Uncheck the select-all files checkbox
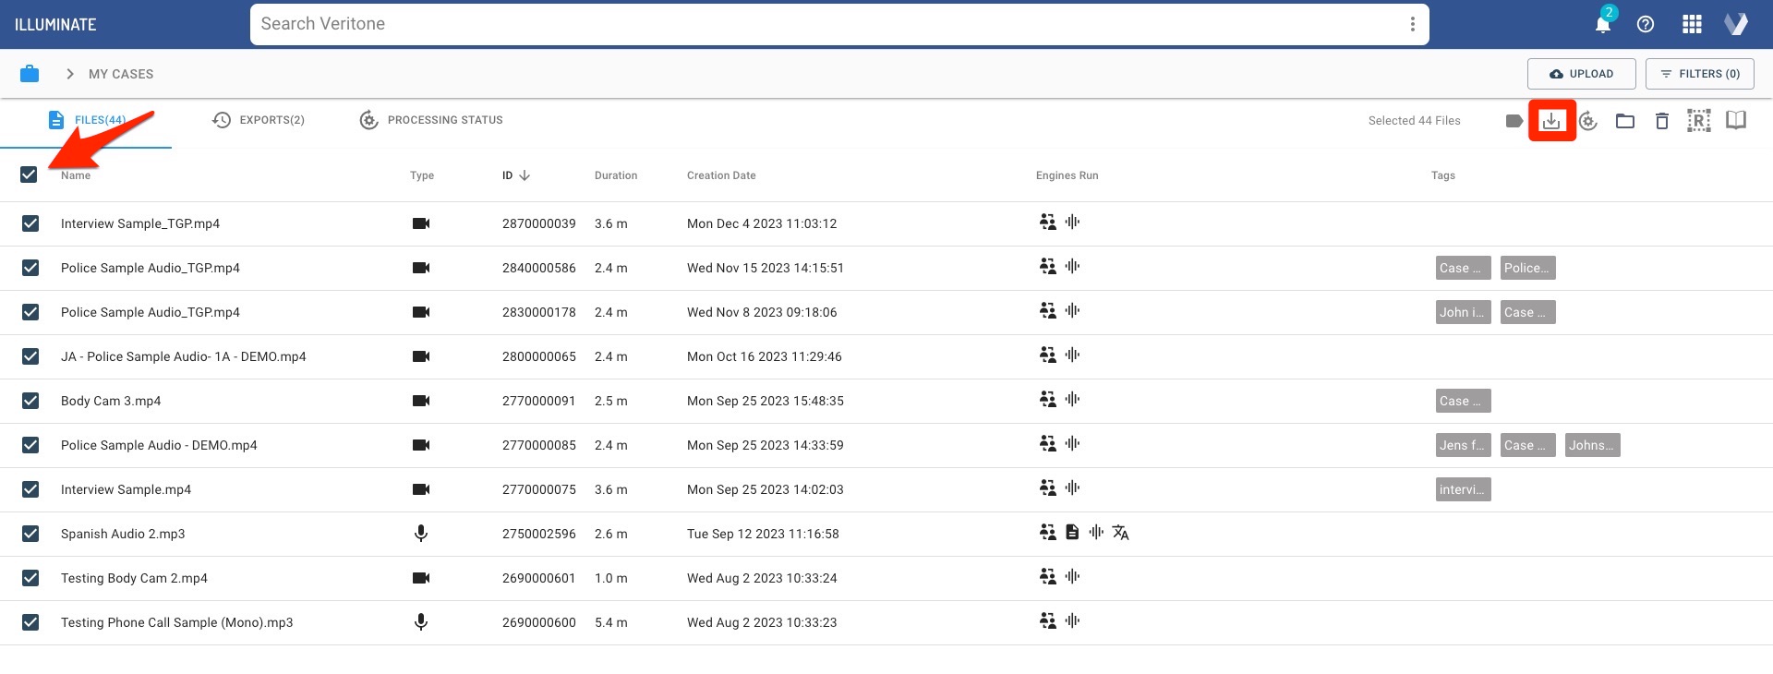This screenshot has width=1773, height=674. [x=29, y=175]
